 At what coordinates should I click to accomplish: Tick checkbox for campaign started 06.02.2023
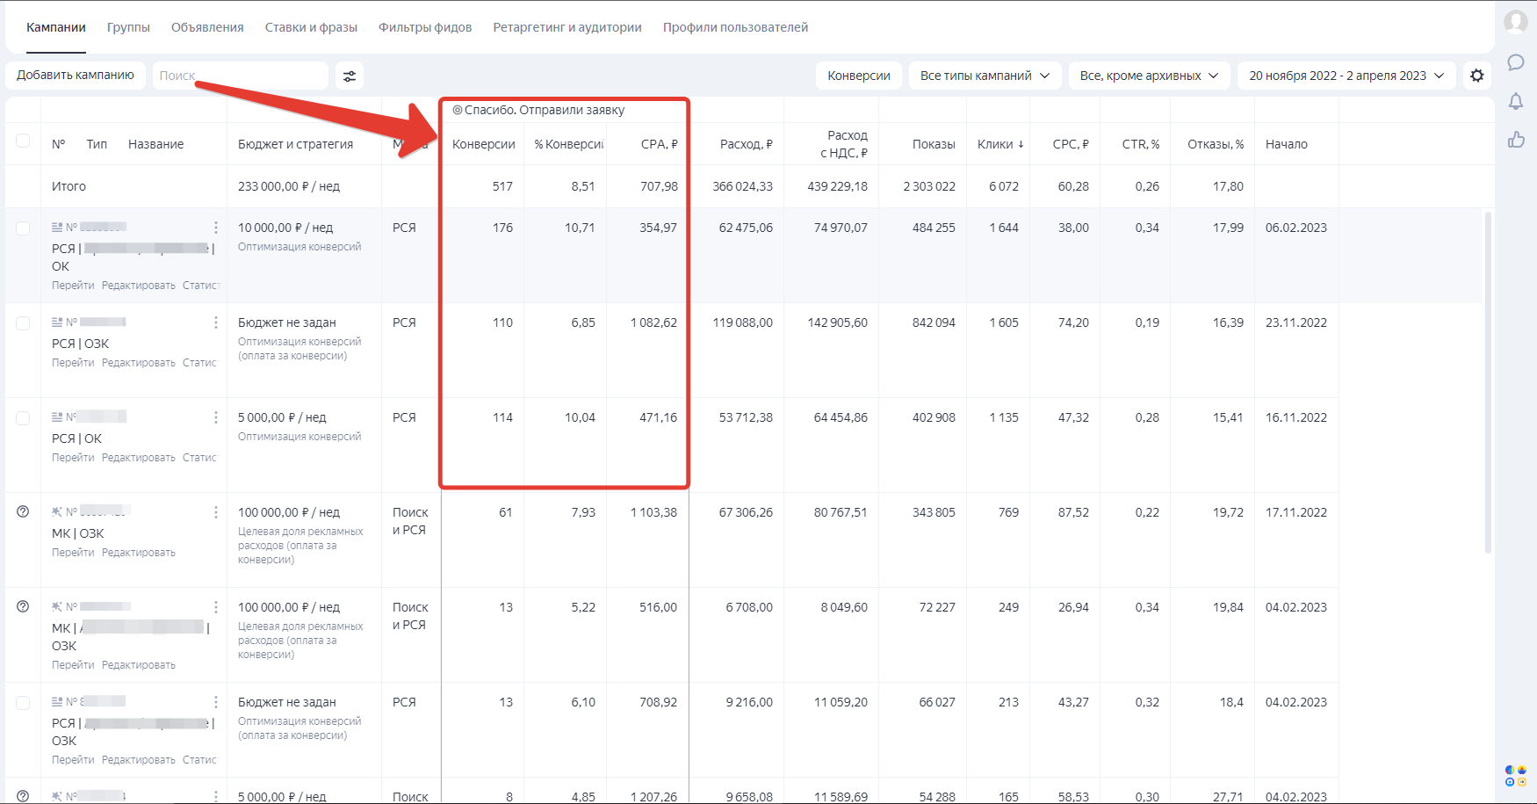tap(23, 228)
